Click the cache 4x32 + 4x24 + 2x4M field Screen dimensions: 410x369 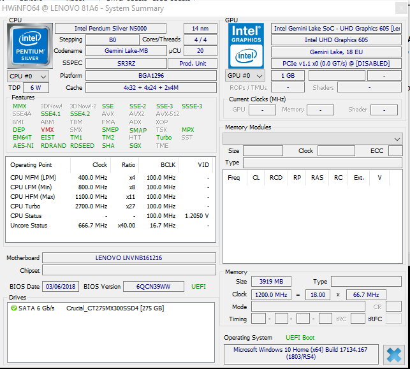(x=151, y=88)
